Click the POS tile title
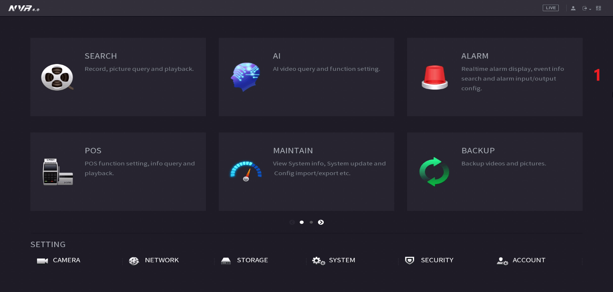 point(93,151)
